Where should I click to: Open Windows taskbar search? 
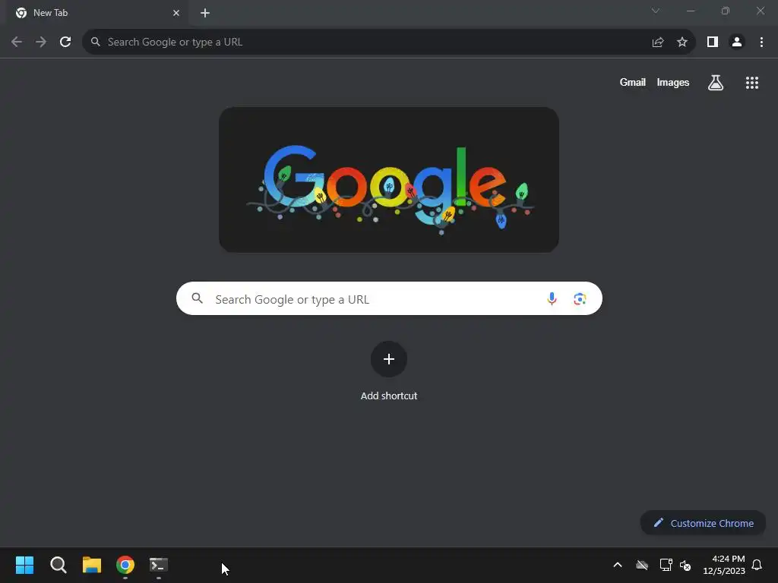click(x=59, y=565)
